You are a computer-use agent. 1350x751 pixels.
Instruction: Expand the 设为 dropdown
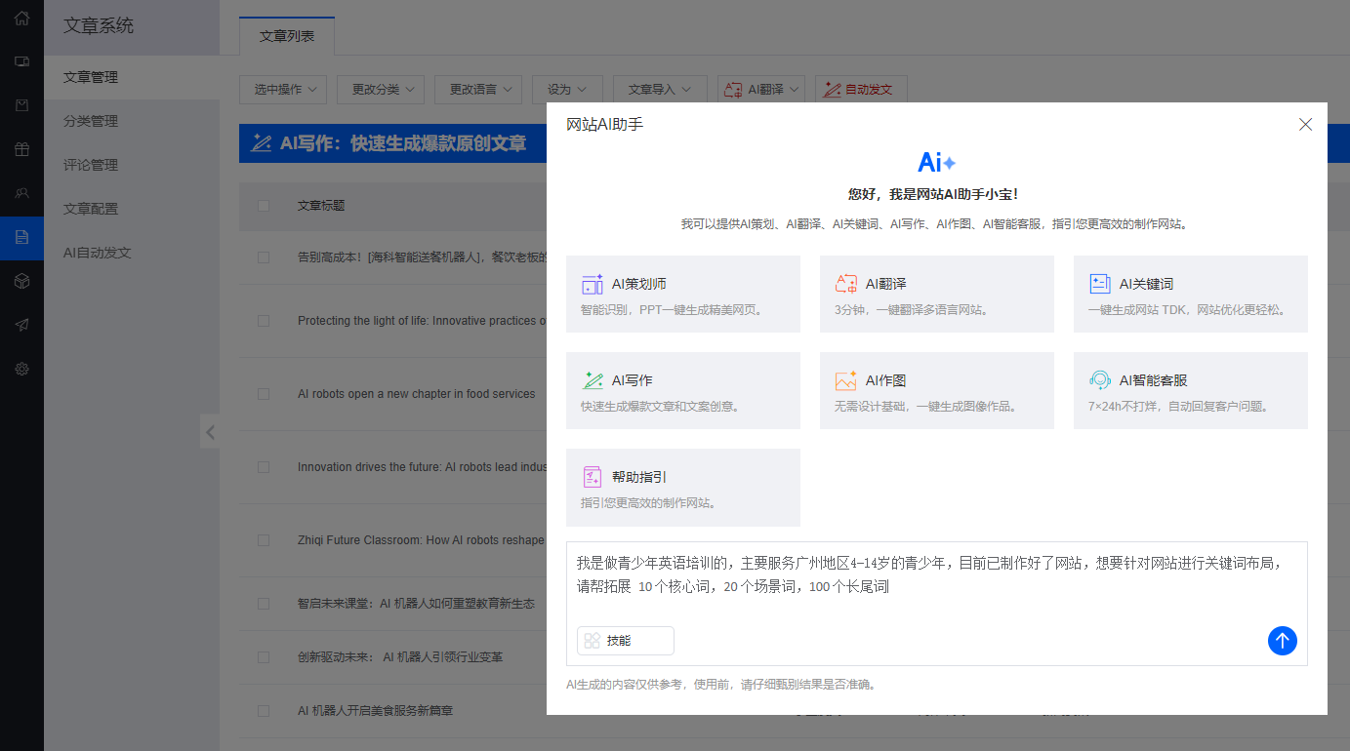coord(567,89)
